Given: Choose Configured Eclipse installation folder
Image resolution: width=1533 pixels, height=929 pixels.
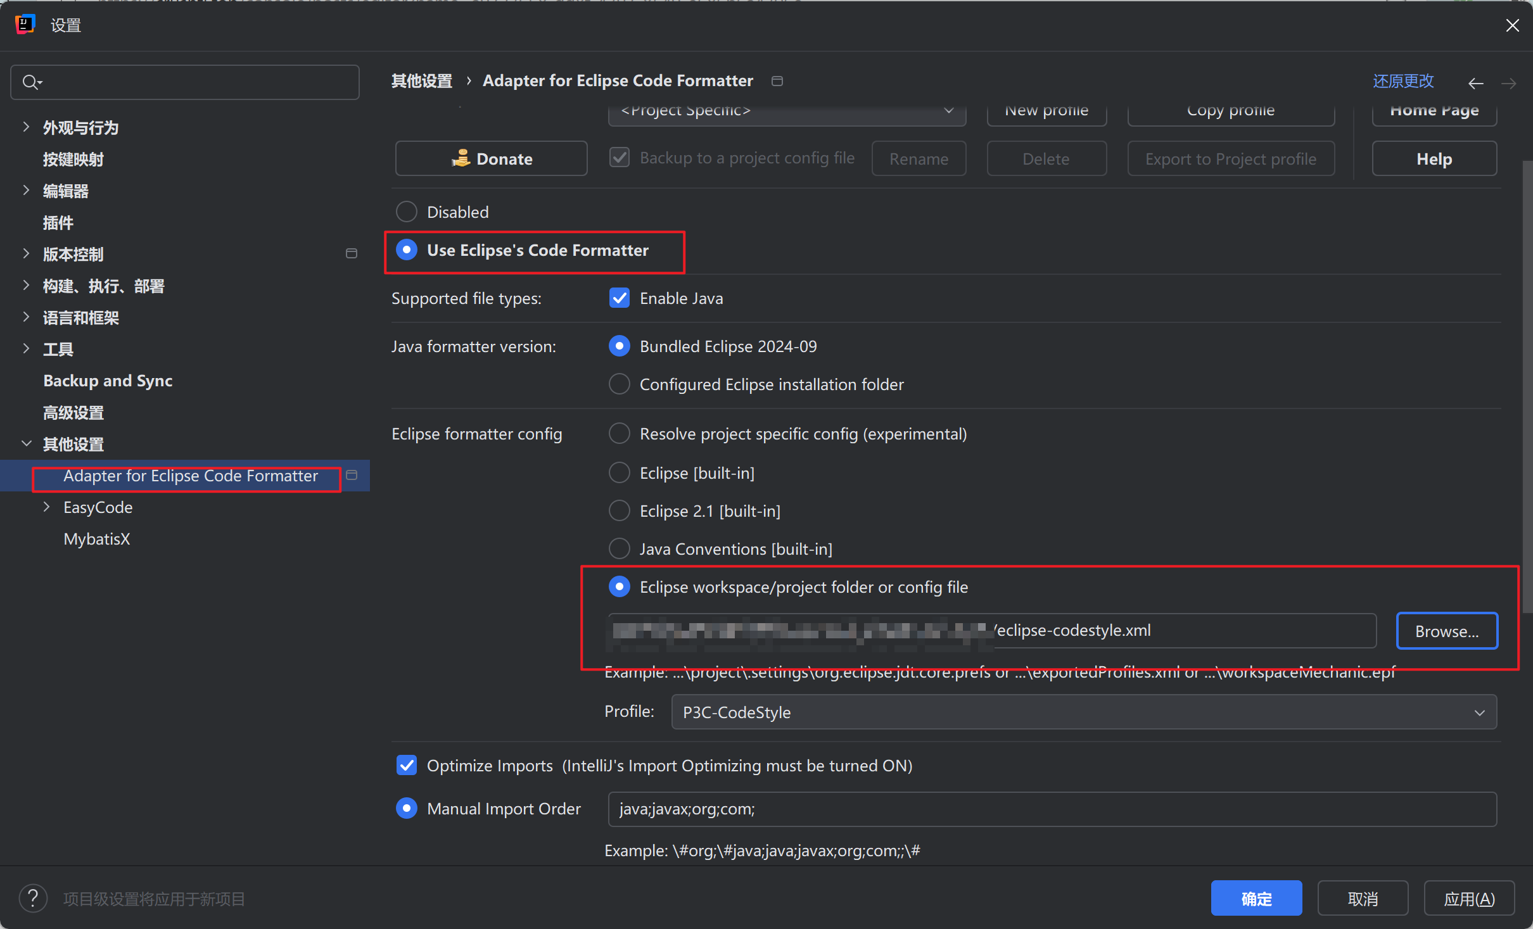Looking at the screenshot, I should pyautogui.click(x=620, y=384).
